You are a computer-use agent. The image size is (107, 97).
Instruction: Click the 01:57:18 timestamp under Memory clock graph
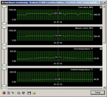[x=58, y=43]
